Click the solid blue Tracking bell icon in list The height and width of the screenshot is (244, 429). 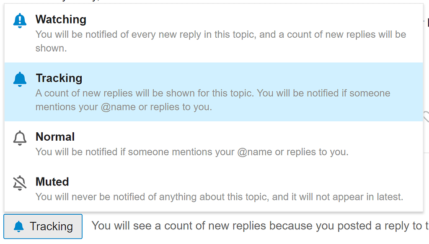click(x=20, y=79)
